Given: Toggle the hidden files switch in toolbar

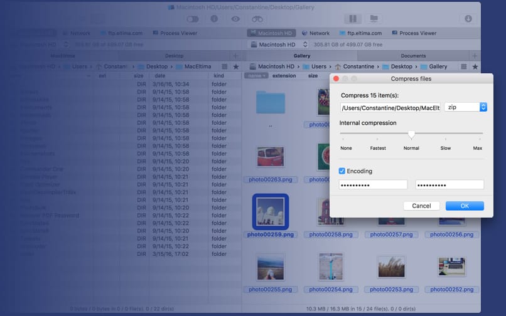Looking at the screenshot, I should 193,19.
